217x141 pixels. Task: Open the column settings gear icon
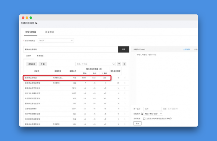124,64
